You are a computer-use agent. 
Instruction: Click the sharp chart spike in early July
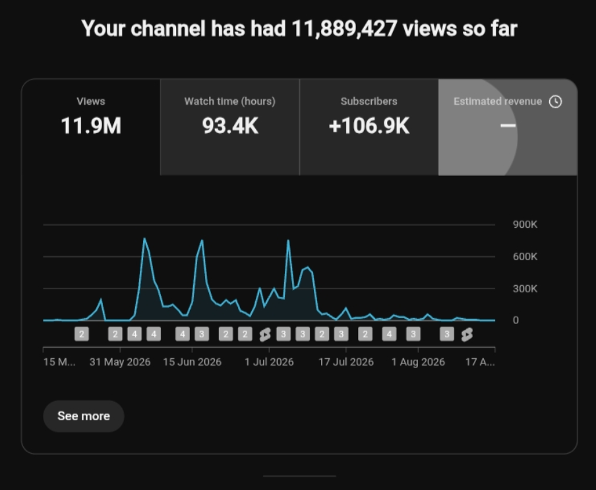coord(288,240)
